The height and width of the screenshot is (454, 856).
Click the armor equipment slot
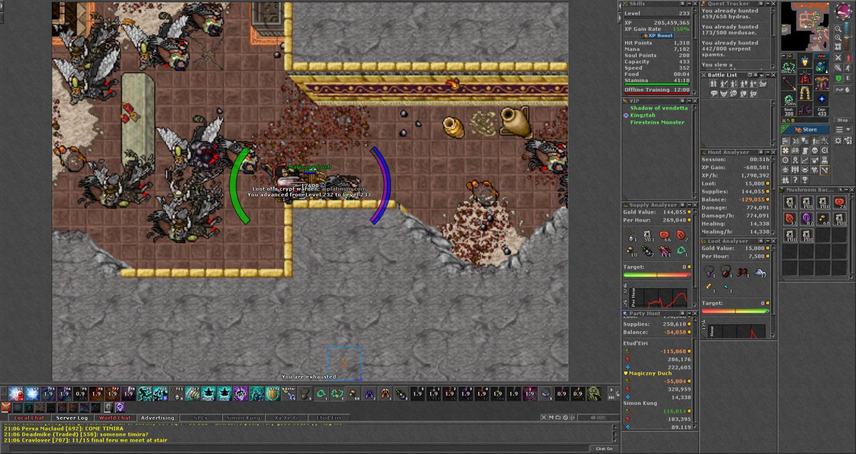805,77
